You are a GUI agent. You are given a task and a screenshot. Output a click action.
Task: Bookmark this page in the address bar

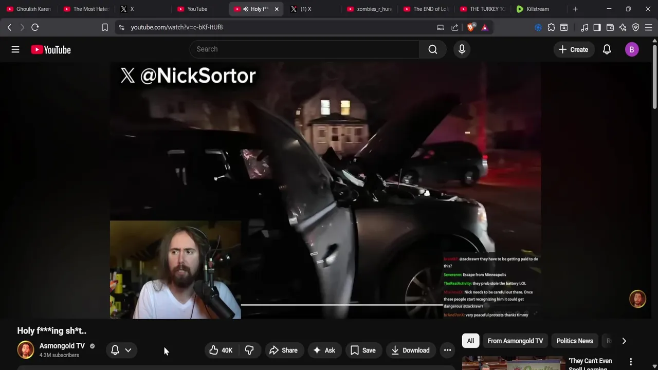click(105, 27)
